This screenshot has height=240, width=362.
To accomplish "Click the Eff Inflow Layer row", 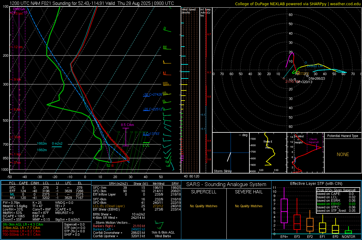I will point(137,194).
